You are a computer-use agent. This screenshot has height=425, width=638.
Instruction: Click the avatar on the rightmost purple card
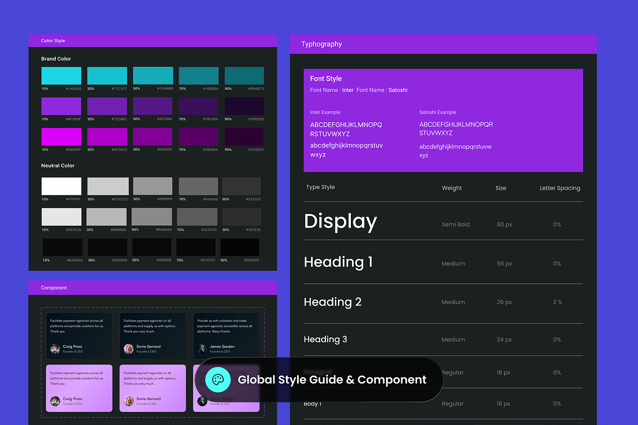pyautogui.click(x=203, y=401)
